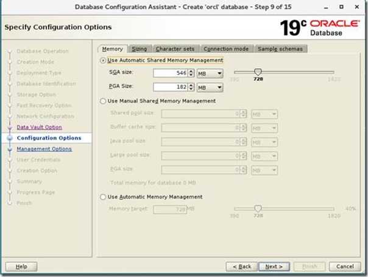Click the Buffer cache size field
This screenshot has width=368, height=277.
tap(200, 128)
